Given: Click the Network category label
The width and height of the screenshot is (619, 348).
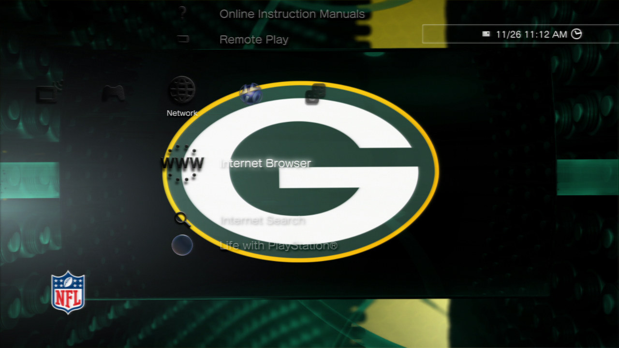Looking at the screenshot, I should point(182,113).
